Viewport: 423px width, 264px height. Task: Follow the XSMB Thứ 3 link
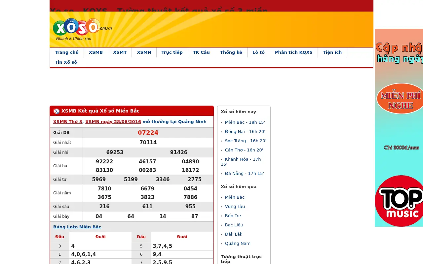tap(67, 122)
